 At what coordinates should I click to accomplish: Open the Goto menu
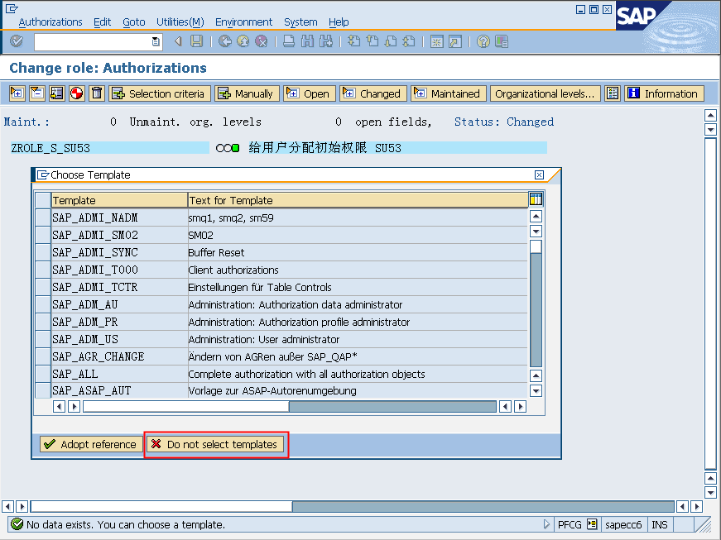[134, 22]
